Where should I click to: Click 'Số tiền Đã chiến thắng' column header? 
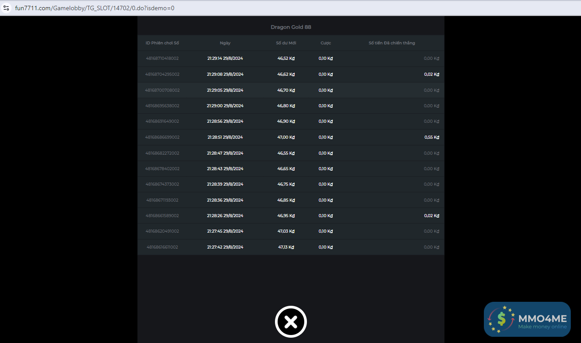[x=392, y=43]
